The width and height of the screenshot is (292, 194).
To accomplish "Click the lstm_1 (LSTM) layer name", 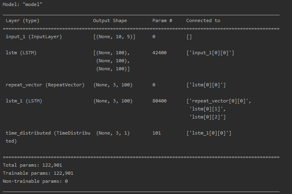I will [24, 101].
